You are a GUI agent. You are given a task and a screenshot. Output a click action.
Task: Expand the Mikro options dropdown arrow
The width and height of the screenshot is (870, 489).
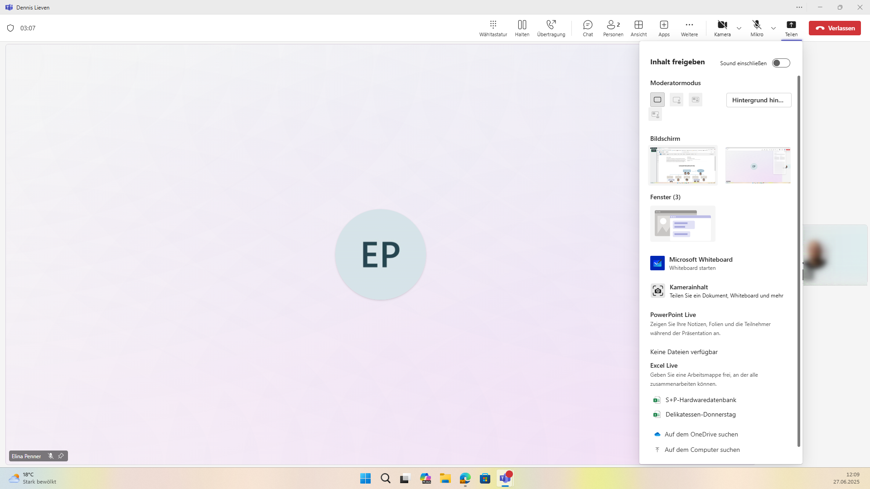[x=773, y=28]
